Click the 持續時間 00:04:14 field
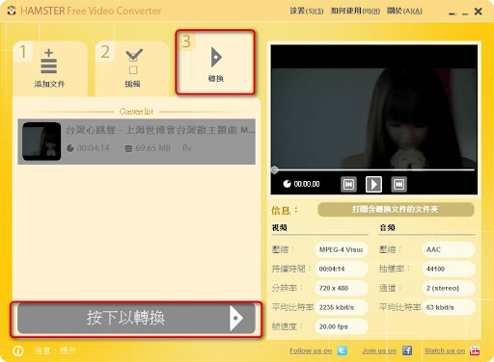 [x=342, y=269]
